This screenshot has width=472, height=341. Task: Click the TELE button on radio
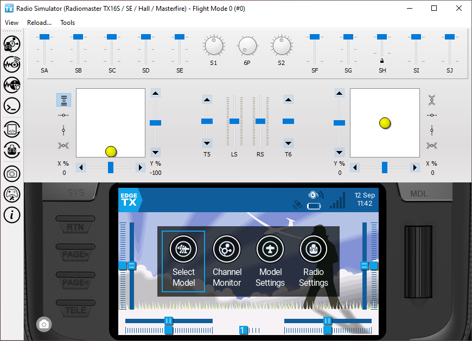(x=75, y=308)
